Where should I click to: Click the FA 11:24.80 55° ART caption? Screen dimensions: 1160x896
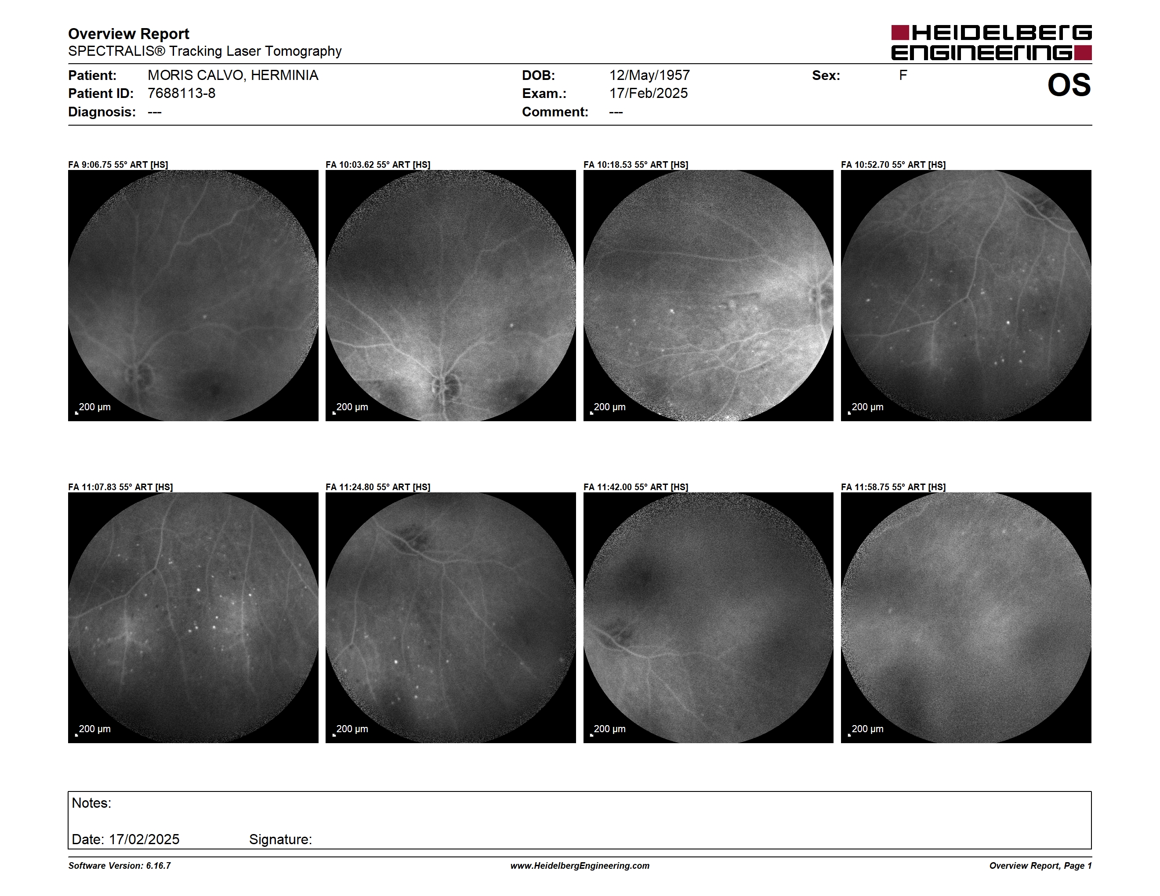click(378, 487)
